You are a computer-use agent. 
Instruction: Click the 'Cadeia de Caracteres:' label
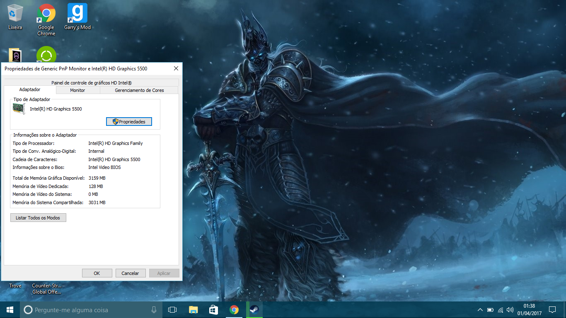point(35,159)
